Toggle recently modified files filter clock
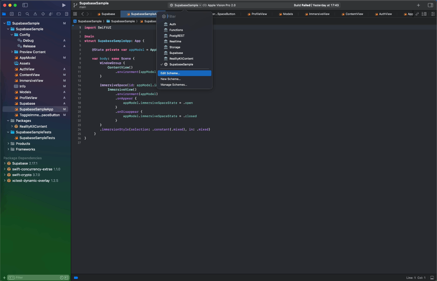Viewport: 437px width, 281px height. (x=62, y=278)
